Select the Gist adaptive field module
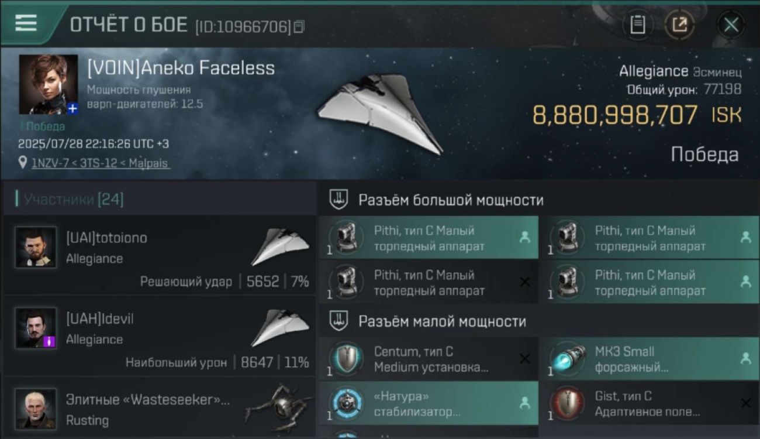Viewport: 760px width, 439px height. point(650,403)
